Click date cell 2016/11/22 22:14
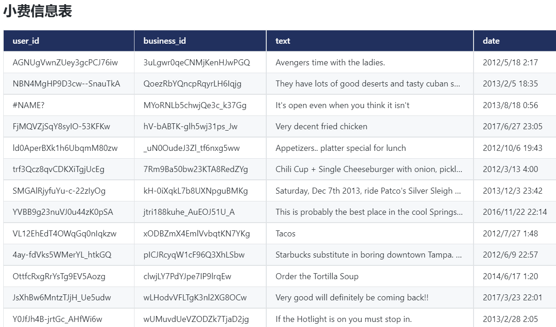This screenshot has height=327, width=556. [x=515, y=212]
